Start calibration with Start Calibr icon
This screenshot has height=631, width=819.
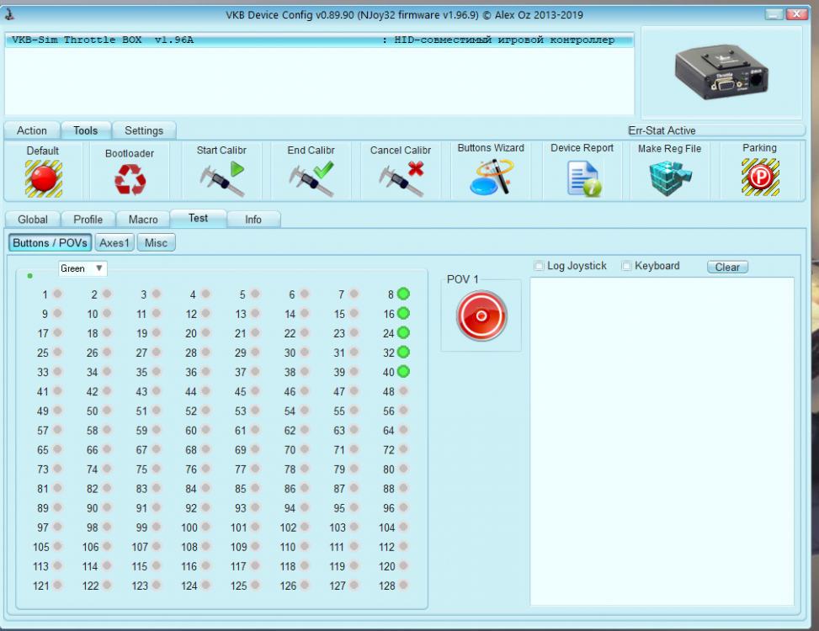tap(221, 178)
